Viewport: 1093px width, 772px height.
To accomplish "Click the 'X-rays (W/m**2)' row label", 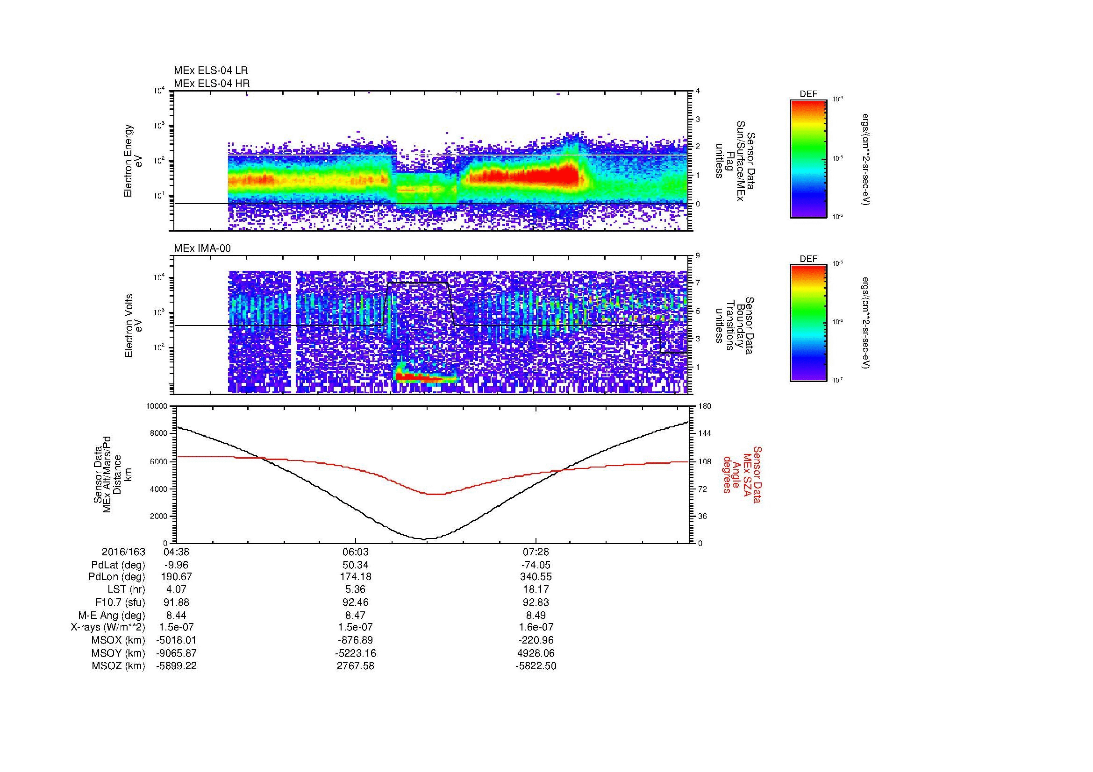I will pyautogui.click(x=108, y=627).
